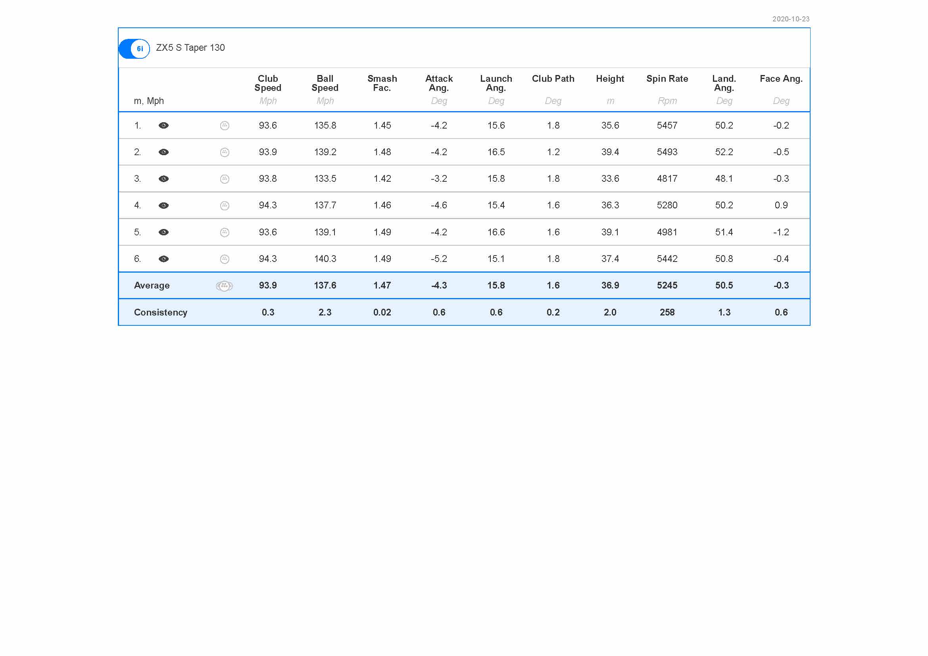This screenshot has width=928, height=656.
Task: Click the 2020-10-23 date text
Action: [x=791, y=19]
